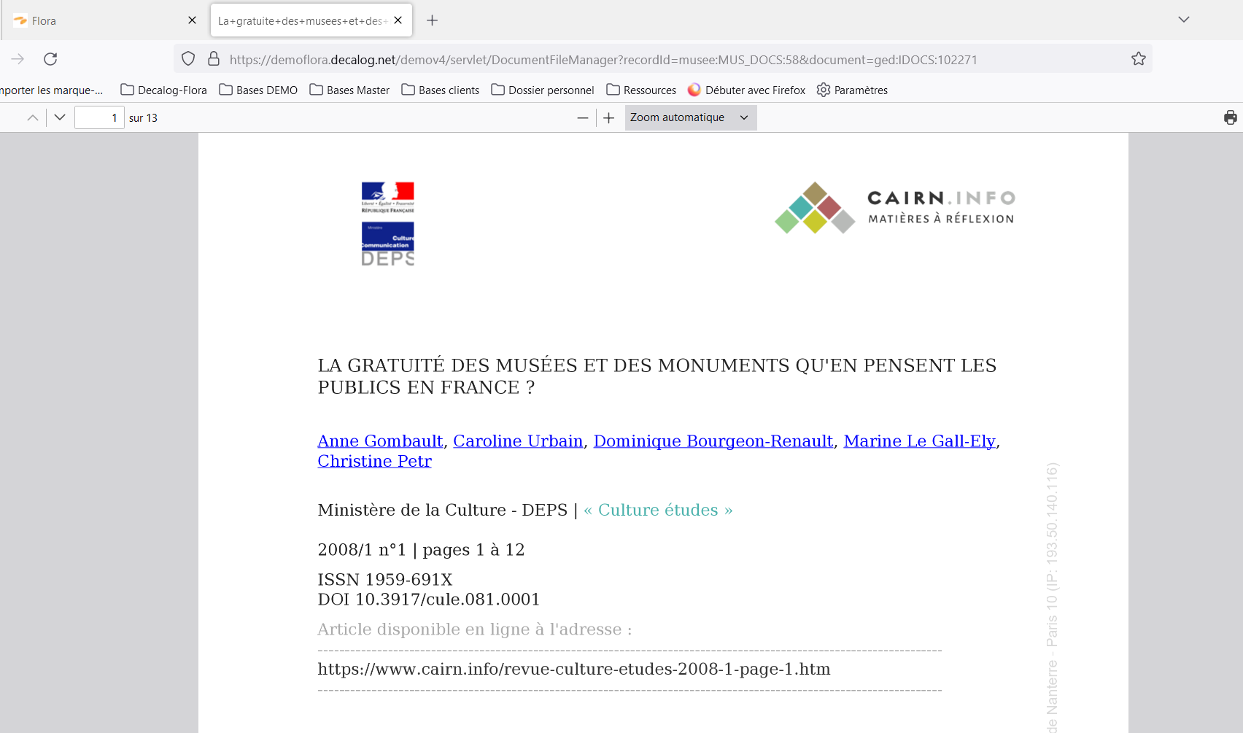Open the Bases DEMO bookmarks folder
The height and width of the screenshot is (733, 1243).
258,90
